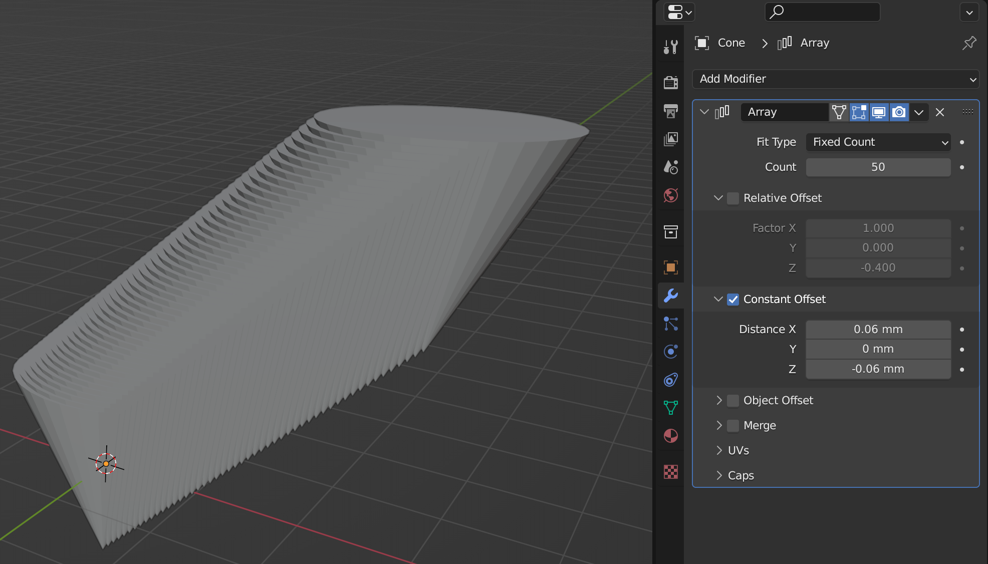
Task: Expand the Object Offset section
Action: [x=719, y=400]
